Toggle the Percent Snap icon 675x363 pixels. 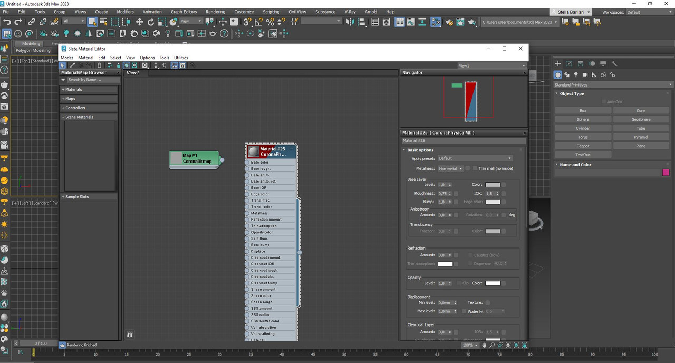[x=270, y=22]
